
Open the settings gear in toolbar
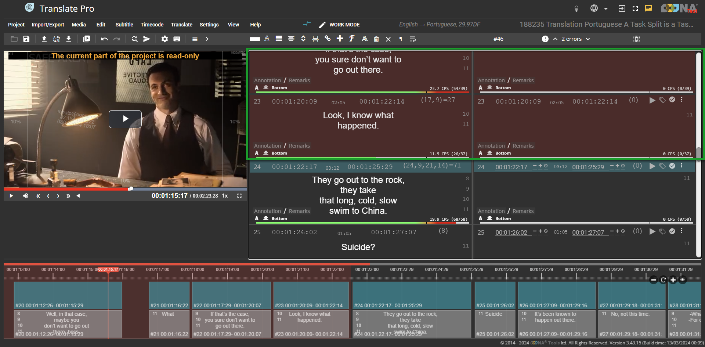pos(164,39)
